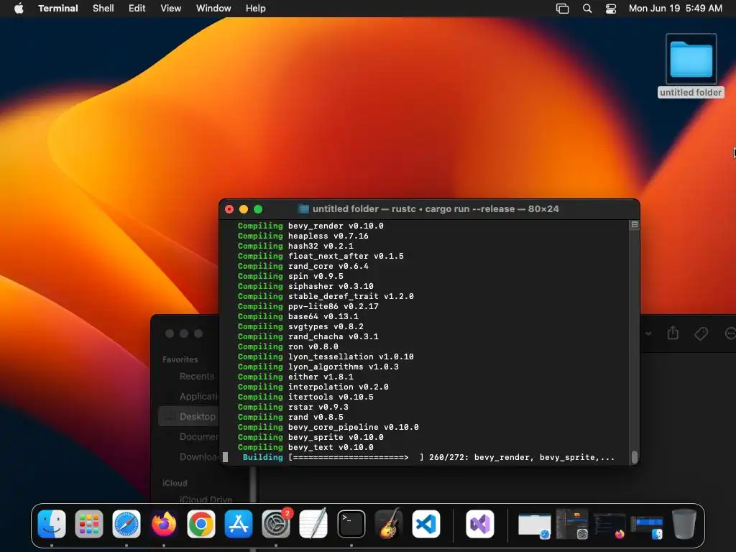Open Google Chrome from the Dock

point(201,524)
